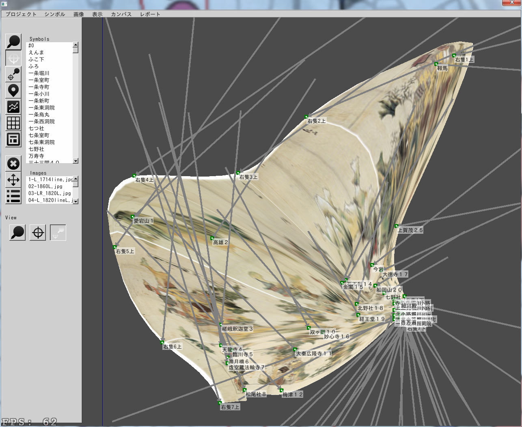Image resolution: width=522 pixels, height=427 pixels.
Task: Click the bulleted list icon
Action: [13, 196]
